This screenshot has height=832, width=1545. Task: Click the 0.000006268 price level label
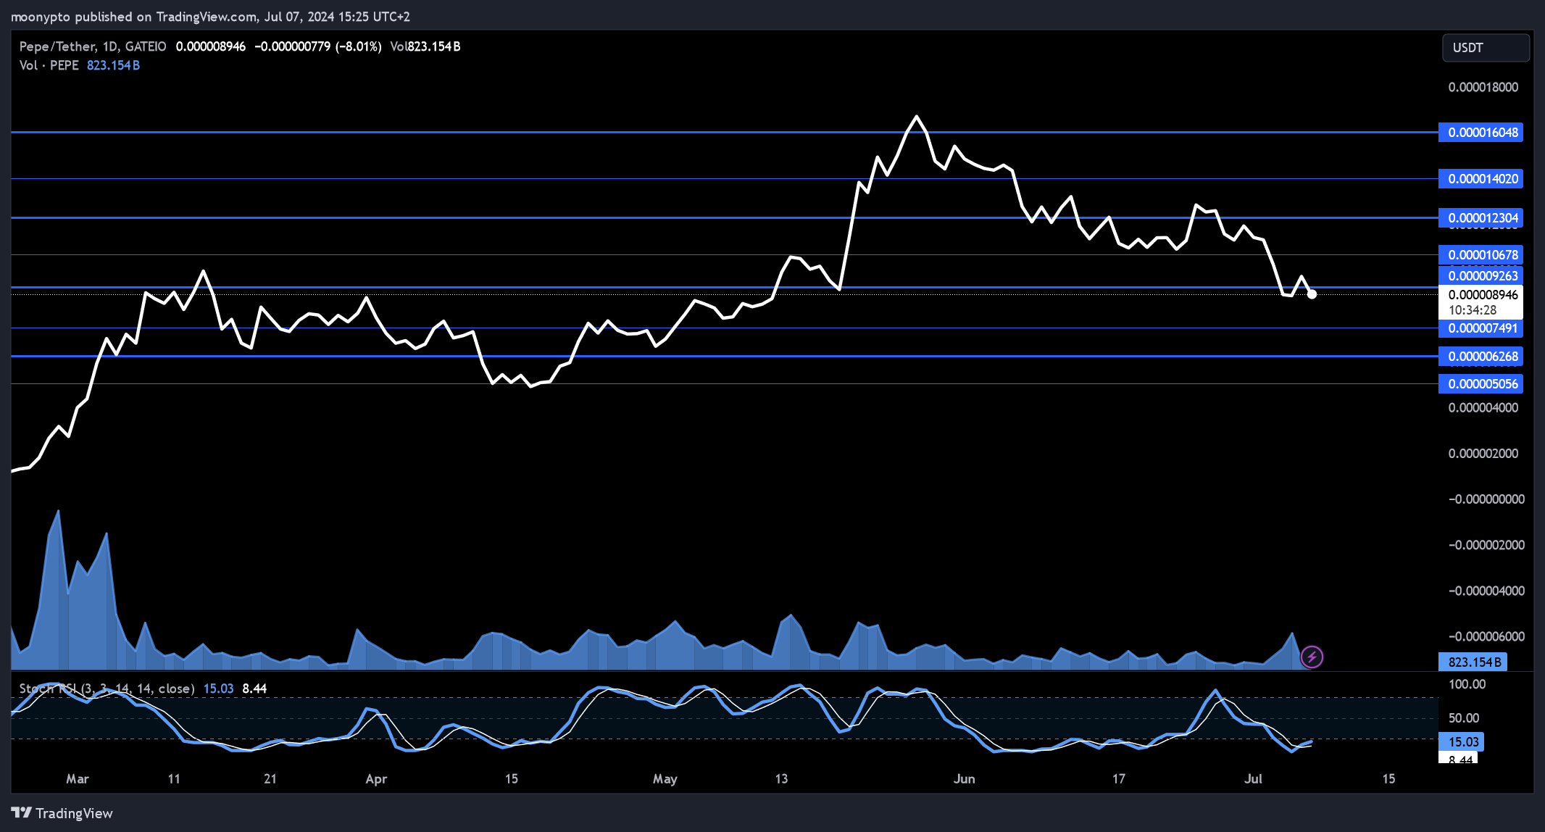(1481, 357)
